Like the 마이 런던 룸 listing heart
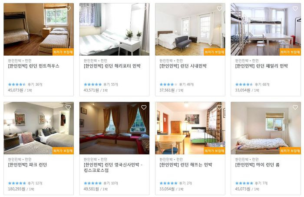The height and width of the screenshot is (197, 304). [x=295, y=107]
